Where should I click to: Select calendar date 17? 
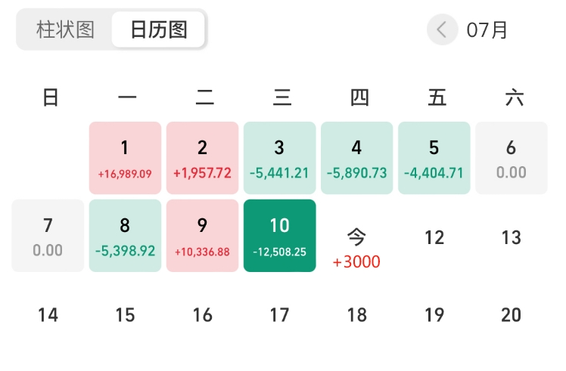tap(280, 315)
